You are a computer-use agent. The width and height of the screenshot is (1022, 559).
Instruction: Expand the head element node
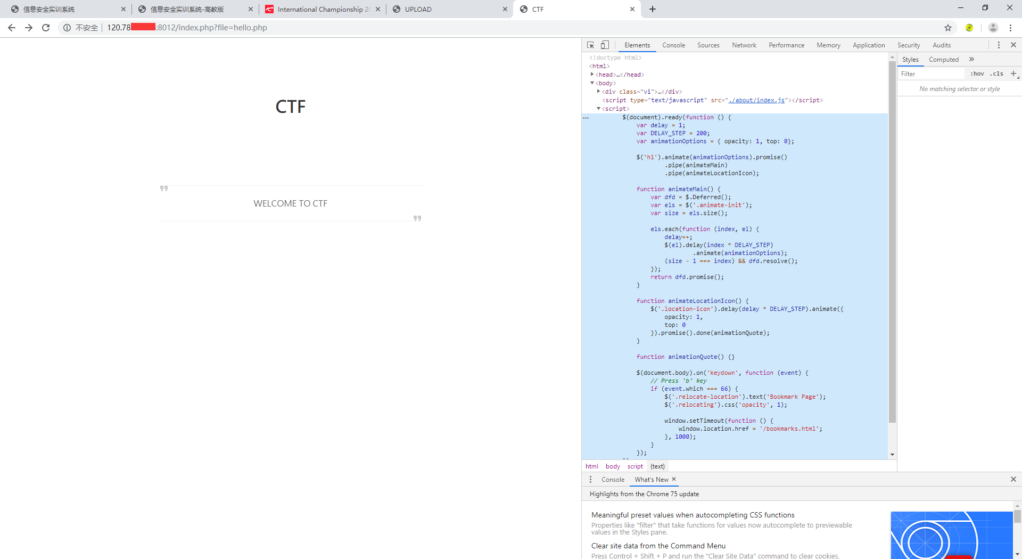(592, 75)
